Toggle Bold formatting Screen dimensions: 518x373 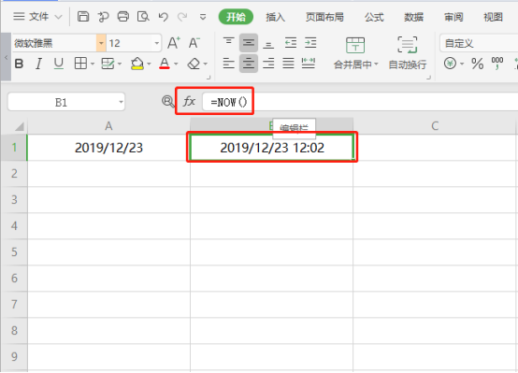tap(19, 64)
